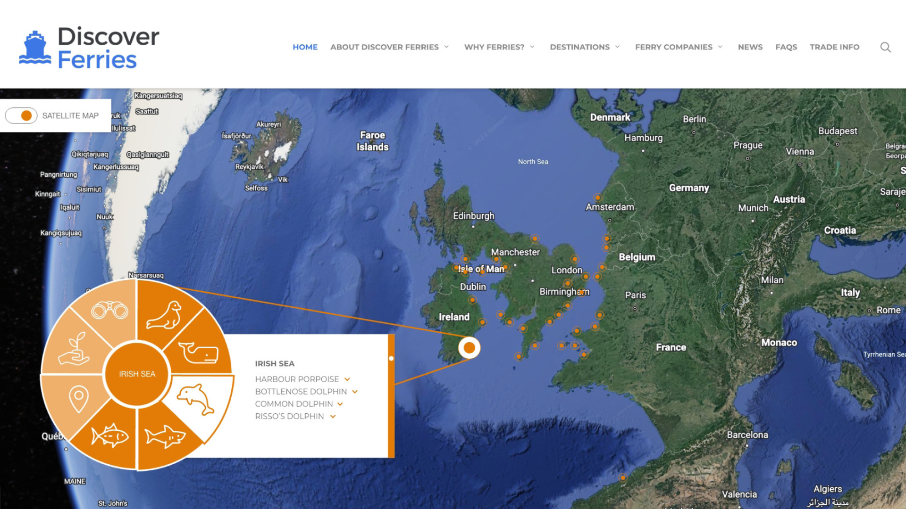Select the shark icon segment
This screenshot has height=509, width=906.
pyautogui.click(x=165, y=436)
